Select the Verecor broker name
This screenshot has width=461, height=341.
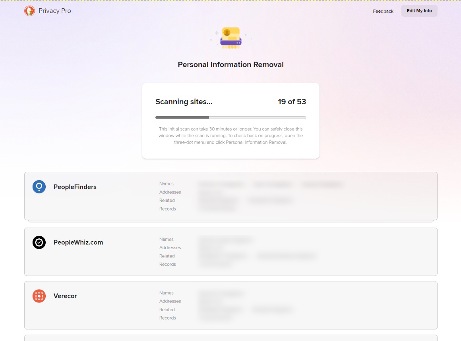click(x=65, y=296)
